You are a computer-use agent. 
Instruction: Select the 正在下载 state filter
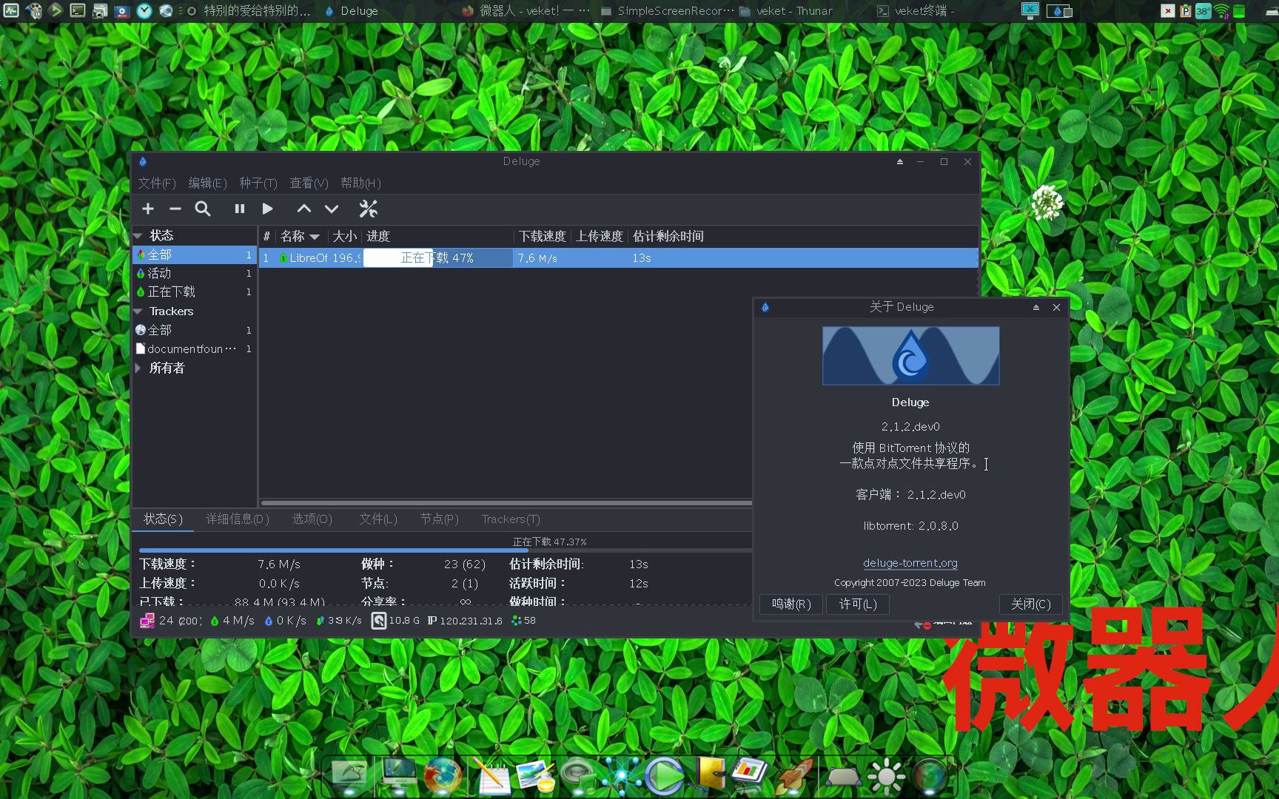pos(194,292)
